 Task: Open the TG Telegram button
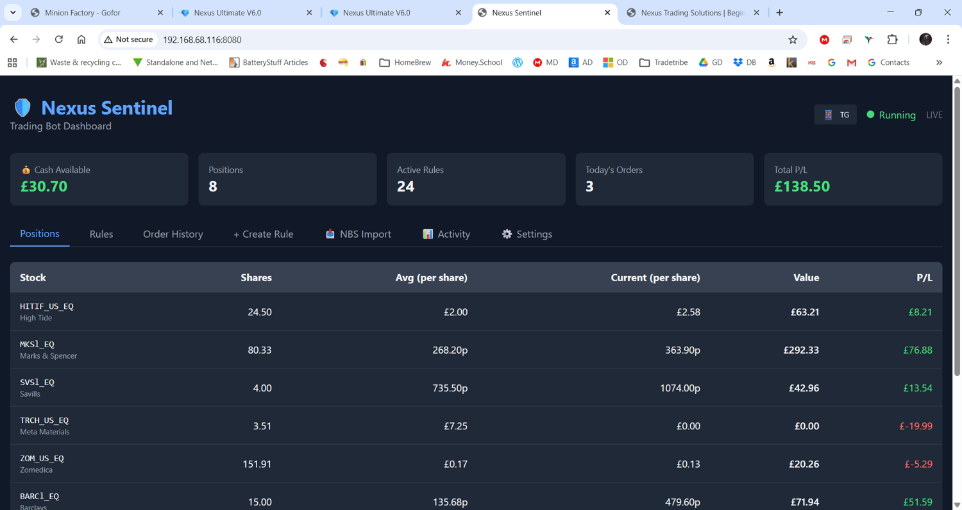835,115
